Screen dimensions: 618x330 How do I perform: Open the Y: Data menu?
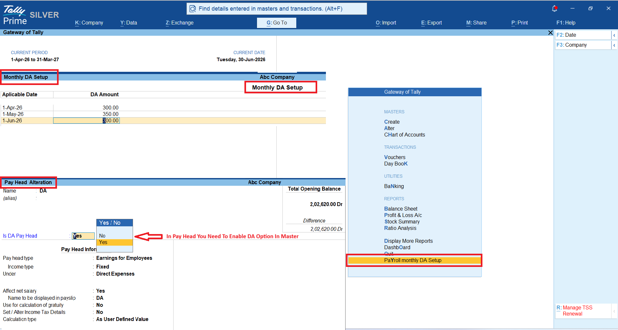[x=129, y=23]
